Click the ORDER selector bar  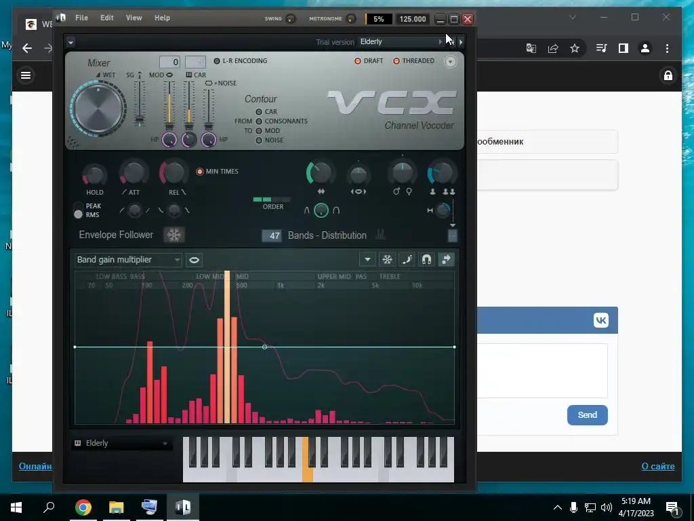272,200
